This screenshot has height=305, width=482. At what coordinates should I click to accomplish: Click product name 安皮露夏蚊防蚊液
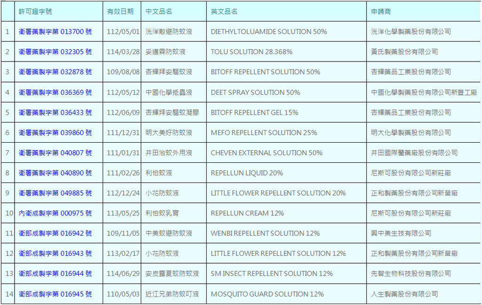click(172, 274)
